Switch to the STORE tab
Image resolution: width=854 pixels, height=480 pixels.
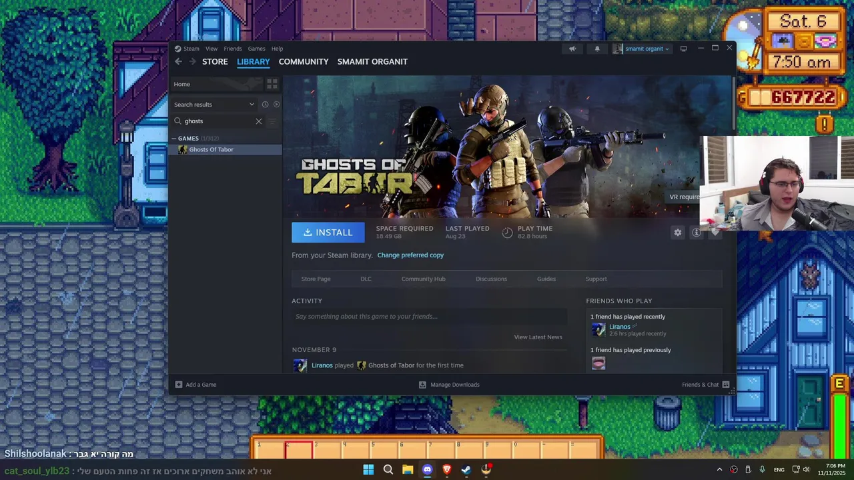pyautogui.click(x=215, y=61)
